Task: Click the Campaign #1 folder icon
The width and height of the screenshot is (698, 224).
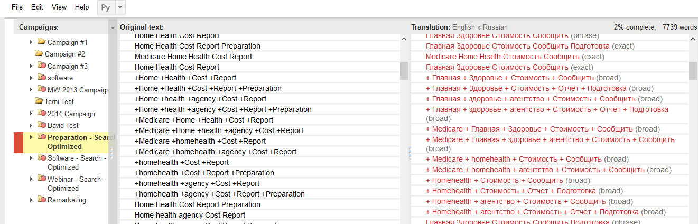Action: tap(42, 42)
